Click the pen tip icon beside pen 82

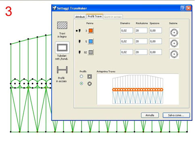80,52
